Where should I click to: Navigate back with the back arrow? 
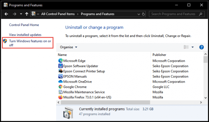pyautogui.click(x=6, y=14)
